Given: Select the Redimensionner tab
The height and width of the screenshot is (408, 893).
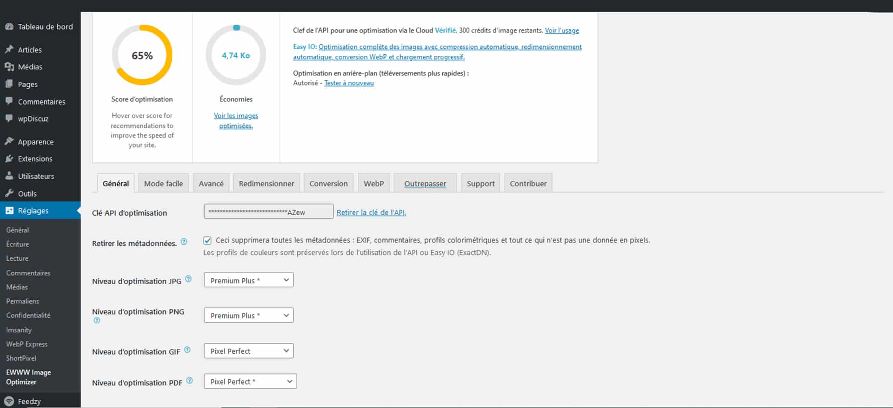Looking at the screenshot, I should point(266,184).
